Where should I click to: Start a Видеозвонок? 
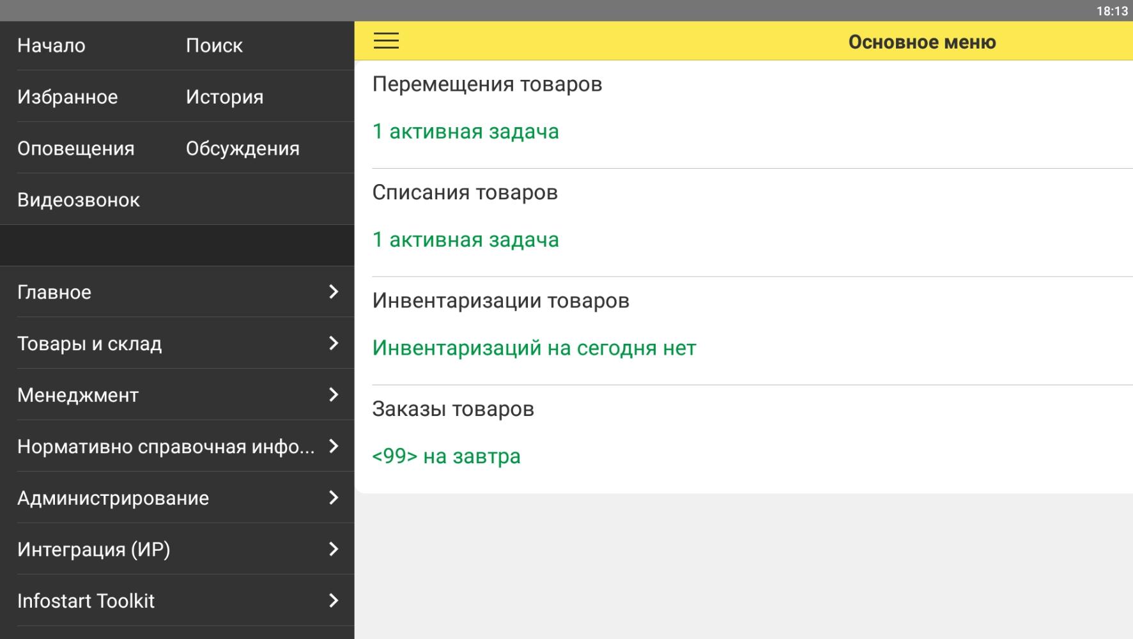(79, 200)
